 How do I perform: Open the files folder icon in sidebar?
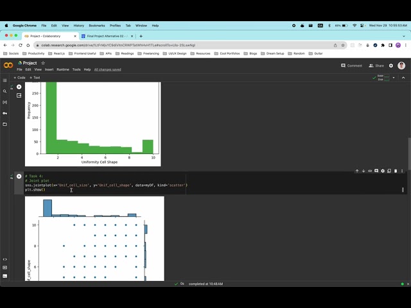(4, 124)
